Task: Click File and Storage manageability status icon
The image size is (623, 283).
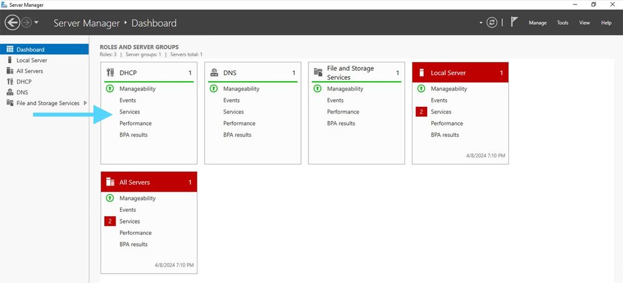Action: point(318,89)
